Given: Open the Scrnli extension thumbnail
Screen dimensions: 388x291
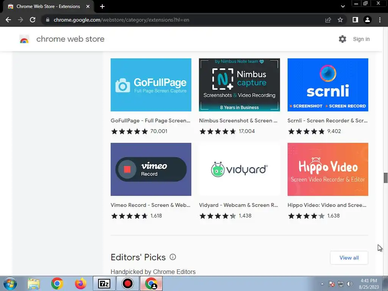Looking at the screenshot, I should click(x=328, y=85).
